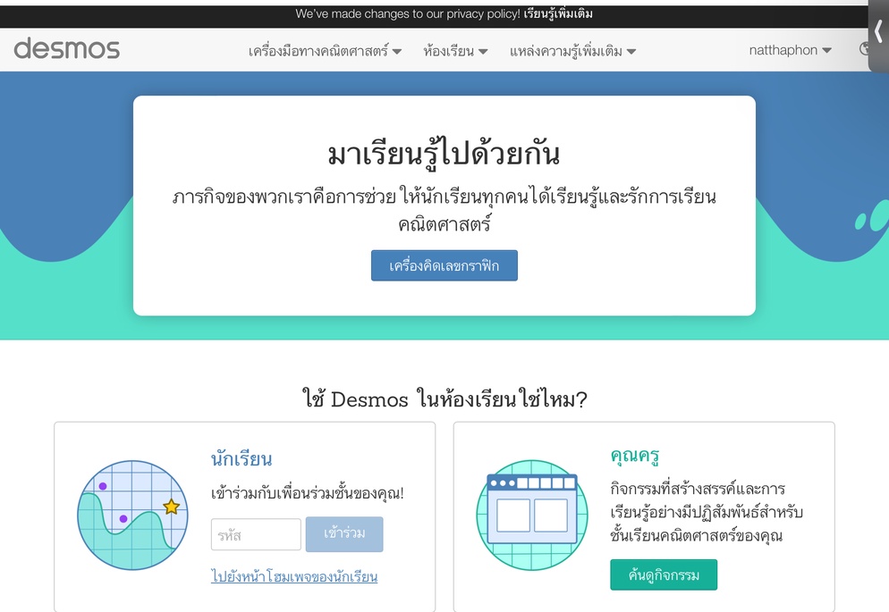Click the ค้นดูกิจกรรม button
Viewport: 889px width, 612px height.
[664, 574]
